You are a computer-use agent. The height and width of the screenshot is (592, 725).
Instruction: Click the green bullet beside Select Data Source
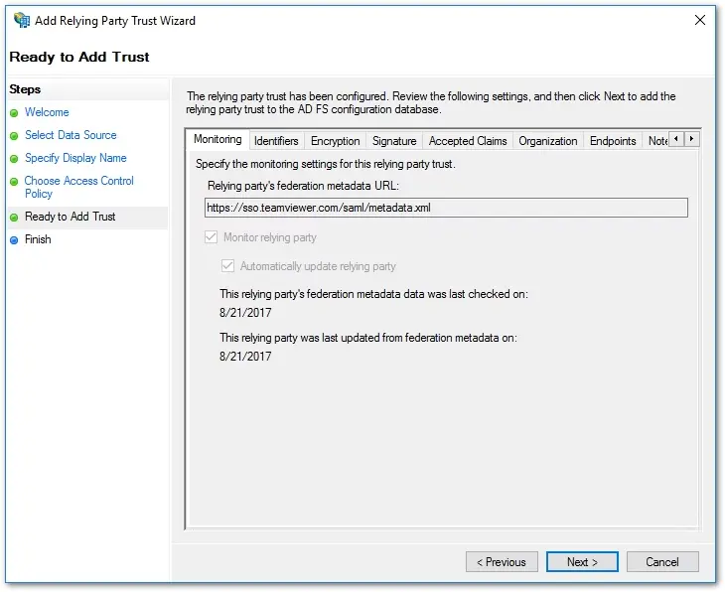coord(14,135)
